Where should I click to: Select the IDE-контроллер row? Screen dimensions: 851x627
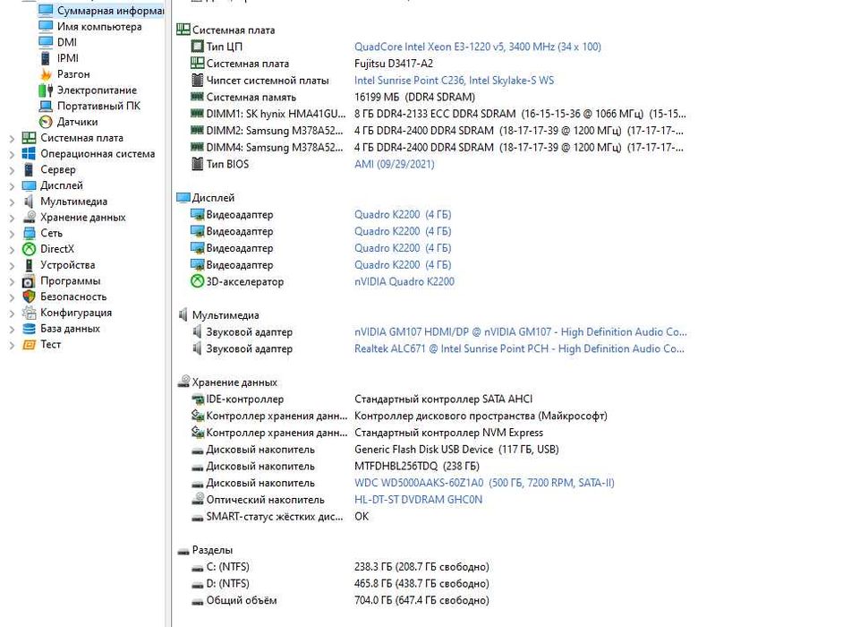click(362, 399)
